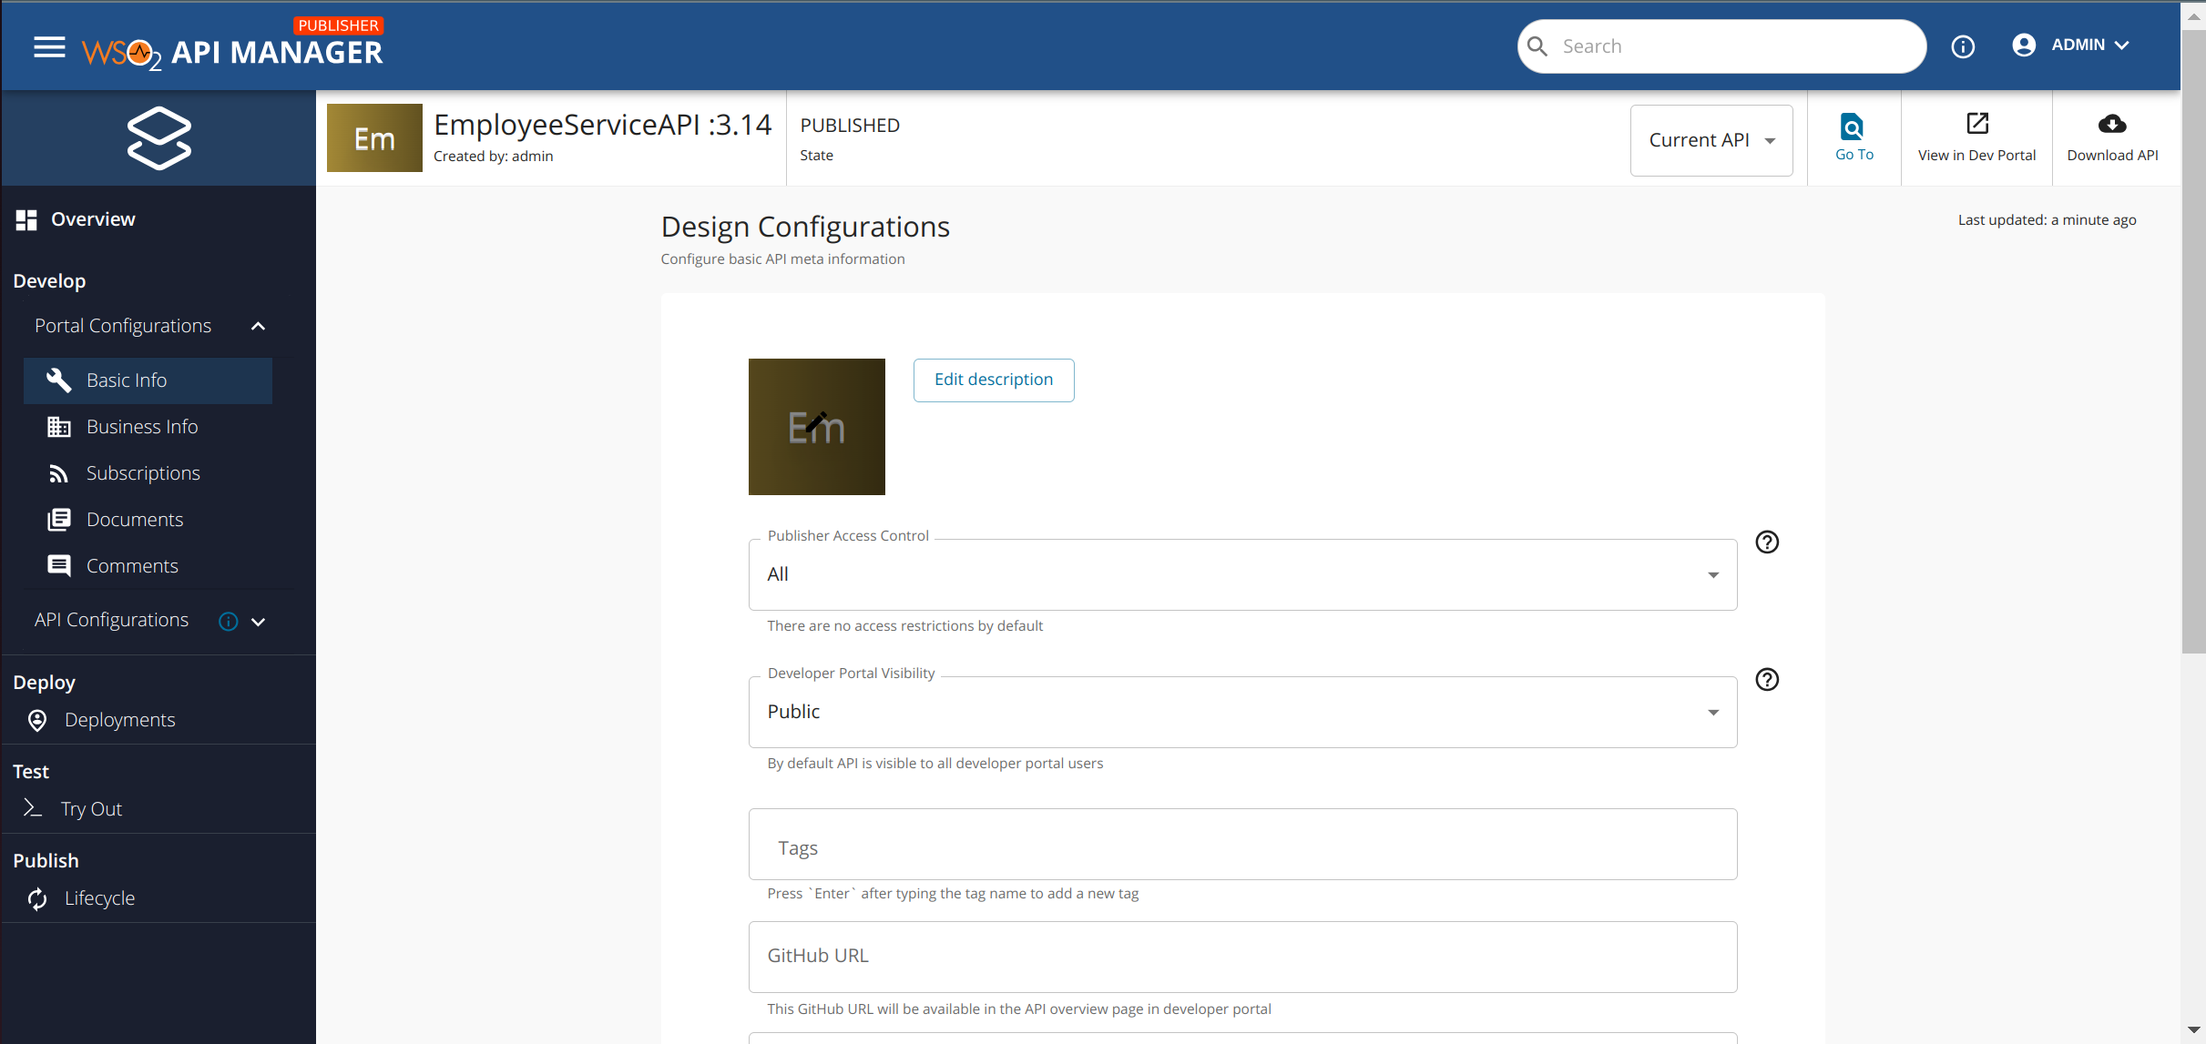
Task: Click the Download API cloud icon
Action: [2112, 124]
